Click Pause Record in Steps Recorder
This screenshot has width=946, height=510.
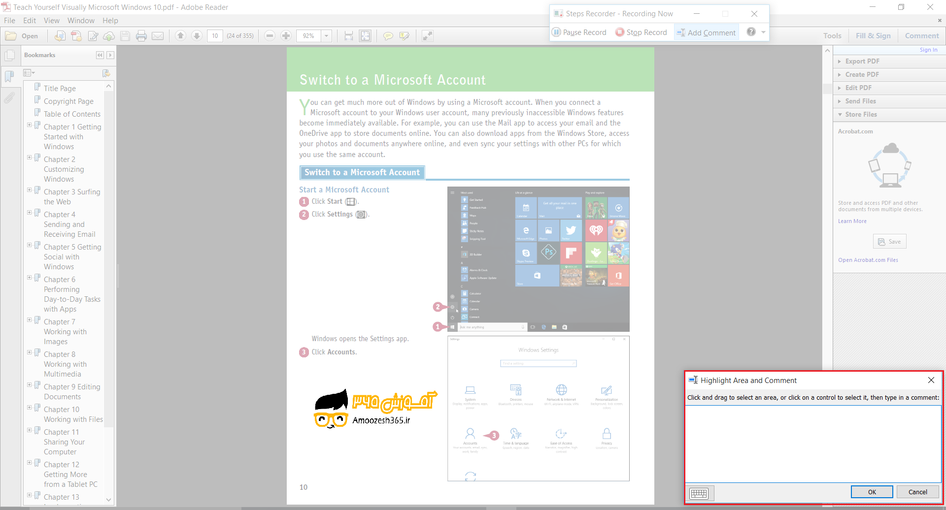[x=579, y=32]
